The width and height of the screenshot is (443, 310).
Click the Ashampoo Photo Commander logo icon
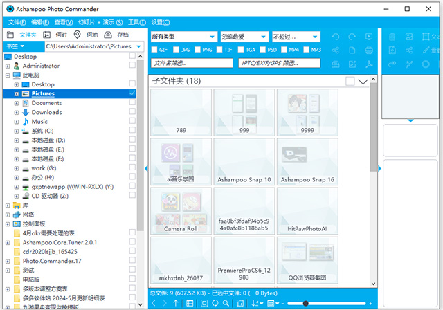pyautogui.click(x=10, y=9)
